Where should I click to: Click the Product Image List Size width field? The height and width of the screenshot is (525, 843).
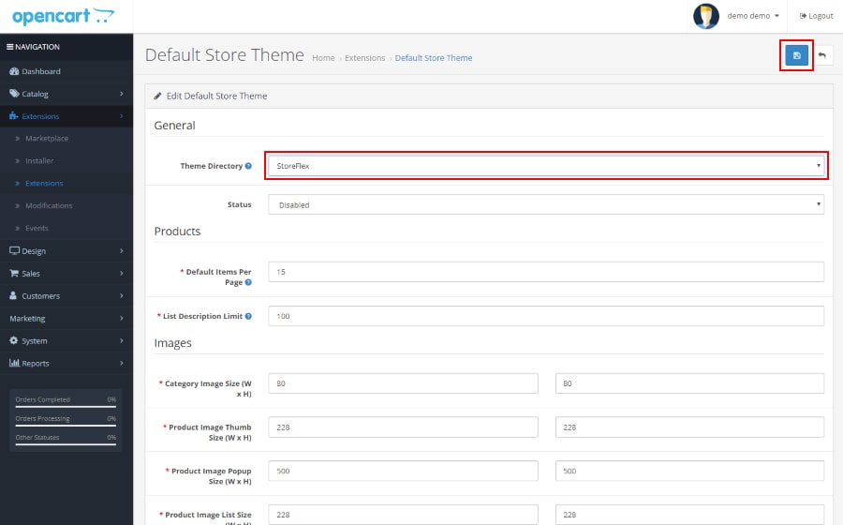403,515
